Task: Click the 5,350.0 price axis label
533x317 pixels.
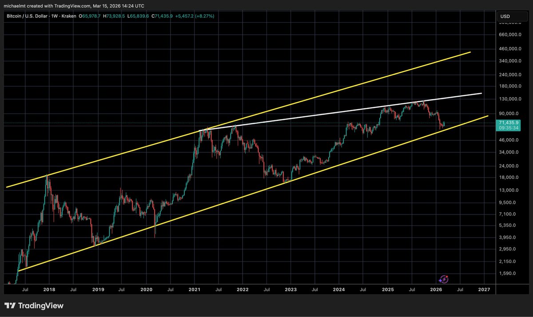Action: (x=508, y=225)
